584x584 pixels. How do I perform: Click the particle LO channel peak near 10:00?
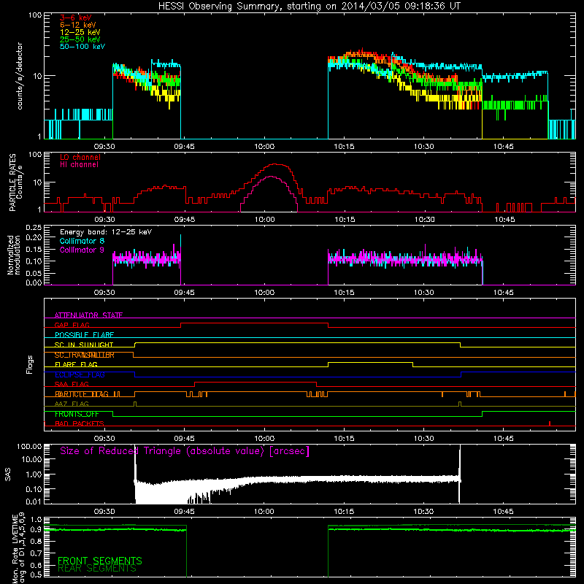(x=275, y=164)
